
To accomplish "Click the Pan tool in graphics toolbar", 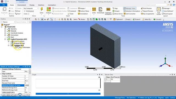I will click(59, 19).
